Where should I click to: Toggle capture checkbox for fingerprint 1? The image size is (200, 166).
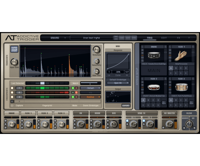pos(12,88)
